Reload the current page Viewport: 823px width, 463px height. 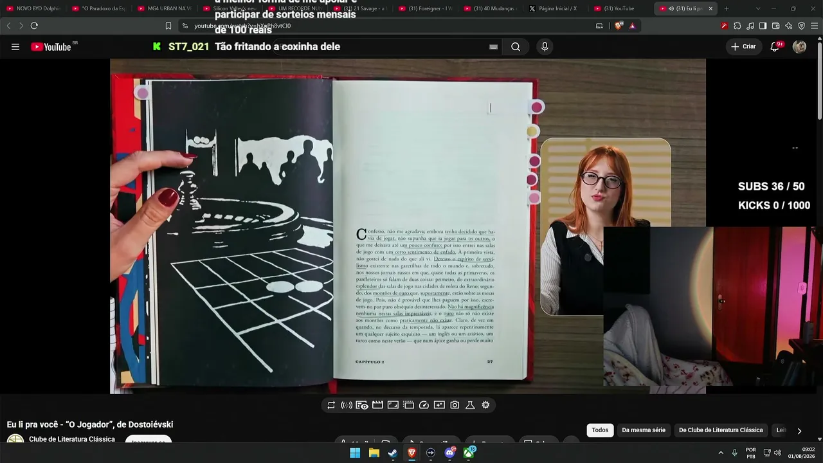34,26
